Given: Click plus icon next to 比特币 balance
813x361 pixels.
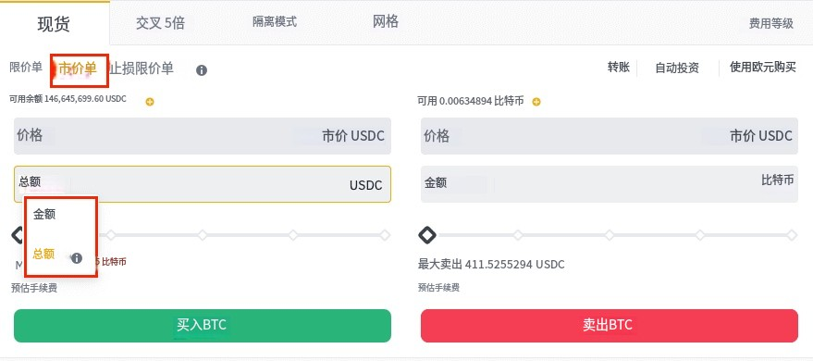Looking at the screenshot, I should click(536, 102).
